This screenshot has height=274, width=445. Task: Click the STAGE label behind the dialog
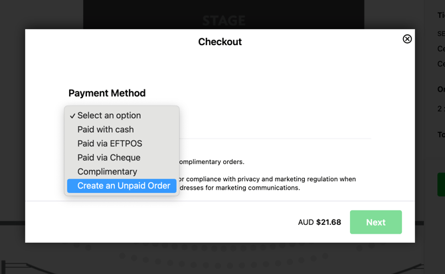point(224,21)
